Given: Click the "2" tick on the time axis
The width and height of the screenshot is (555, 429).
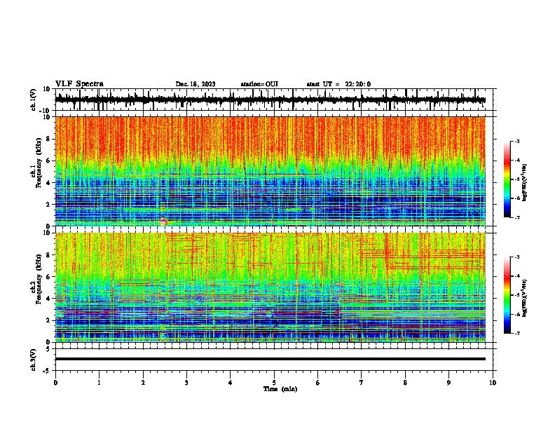Looking at the screenshot, I should pyautogui.click(x=143, y=383).
